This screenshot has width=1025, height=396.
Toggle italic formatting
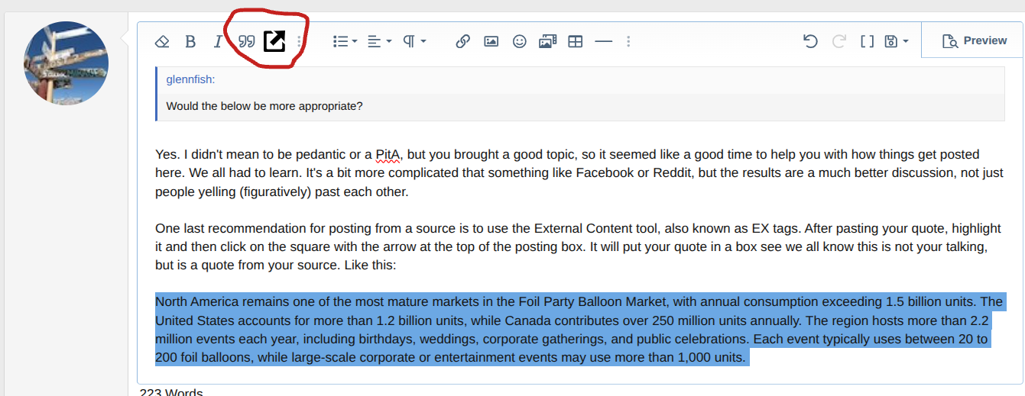point(218,41)
